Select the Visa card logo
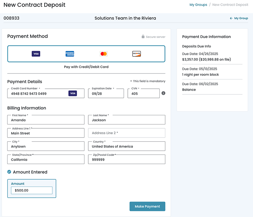 click(x=36, y=54)
